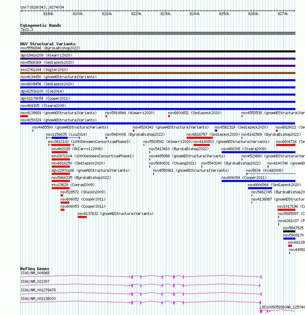Click dgv6253n100 (Coe2014) label
Image resolution: width=305 pixels, height=315 pixels.
[x=42, y=92]
